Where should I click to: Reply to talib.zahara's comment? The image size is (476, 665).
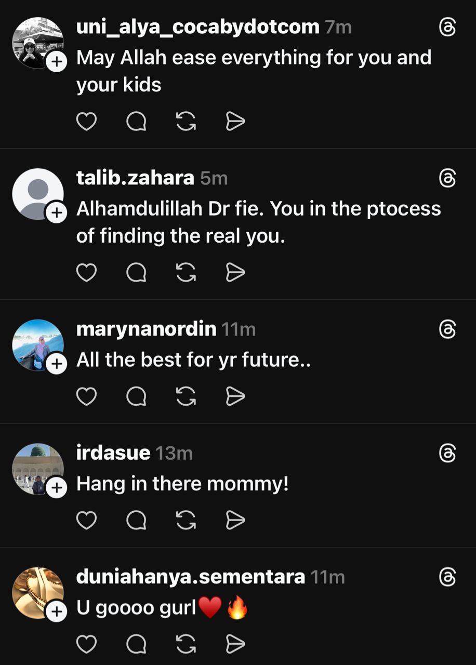click(136, 272)
